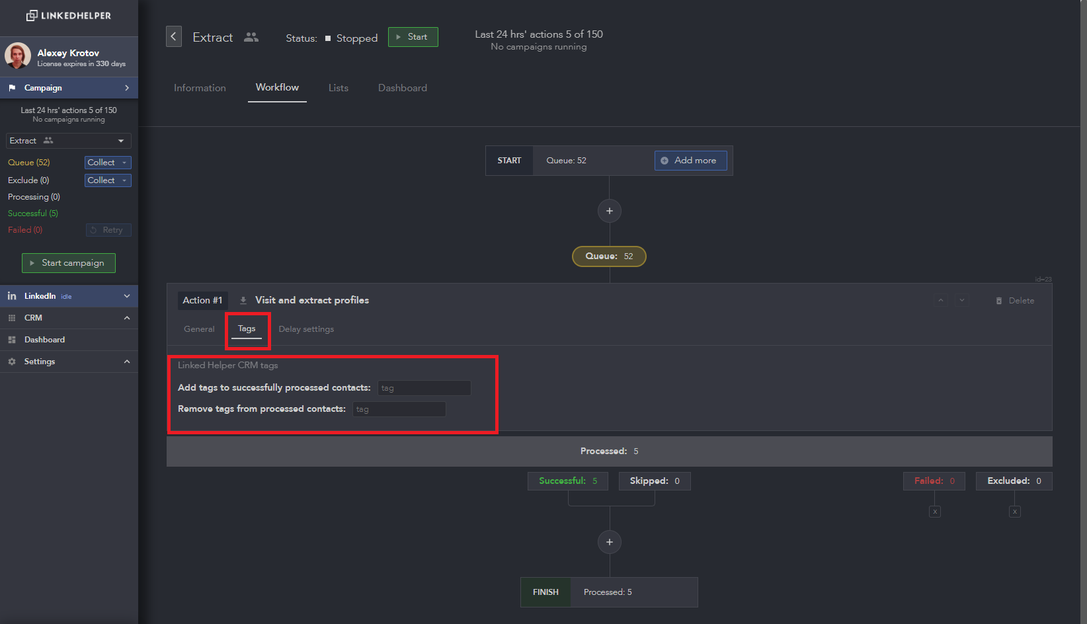
Task: Click the Failed: 0 result box
Action: 934,481
